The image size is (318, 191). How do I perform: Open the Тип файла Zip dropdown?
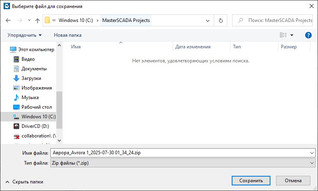tap(183, 163)
